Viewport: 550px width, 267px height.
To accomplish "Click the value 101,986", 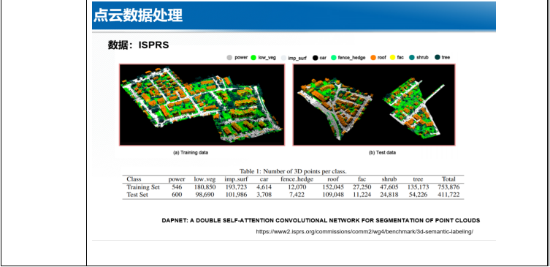I will click(236, 195).
